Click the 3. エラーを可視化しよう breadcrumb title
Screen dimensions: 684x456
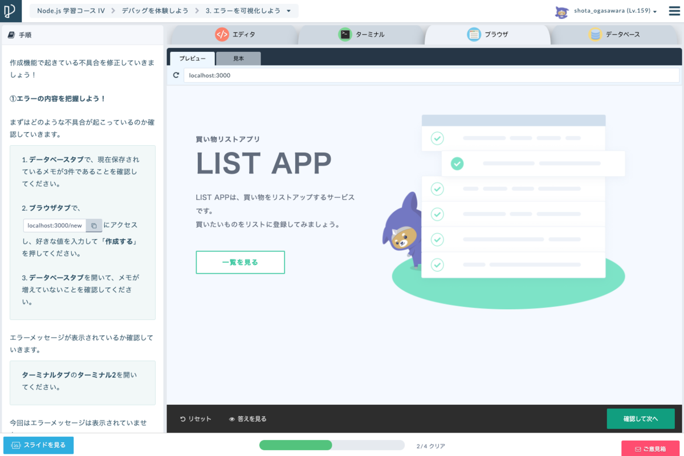point(243,11)
